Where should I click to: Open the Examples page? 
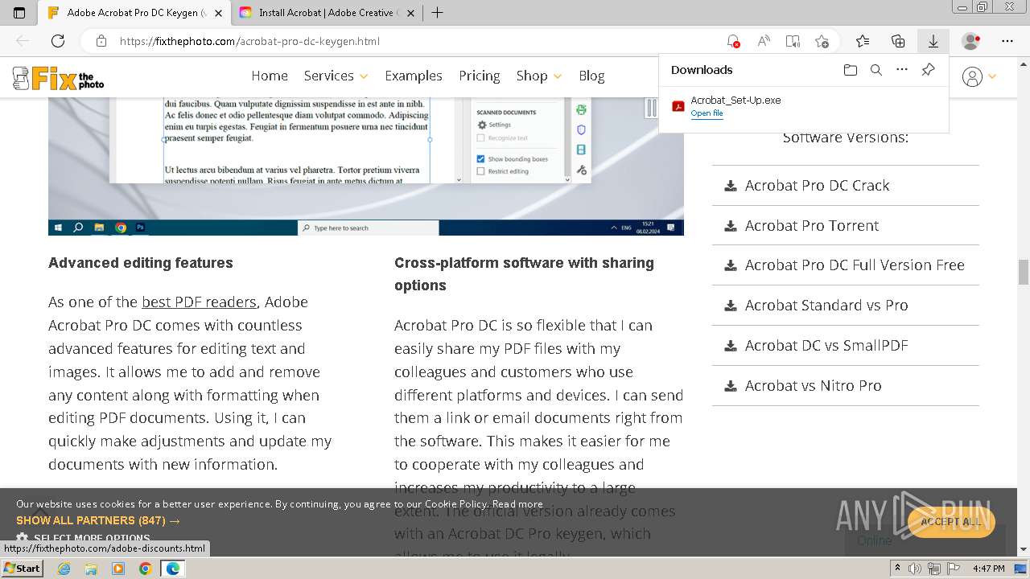click(x=414, y=76)
